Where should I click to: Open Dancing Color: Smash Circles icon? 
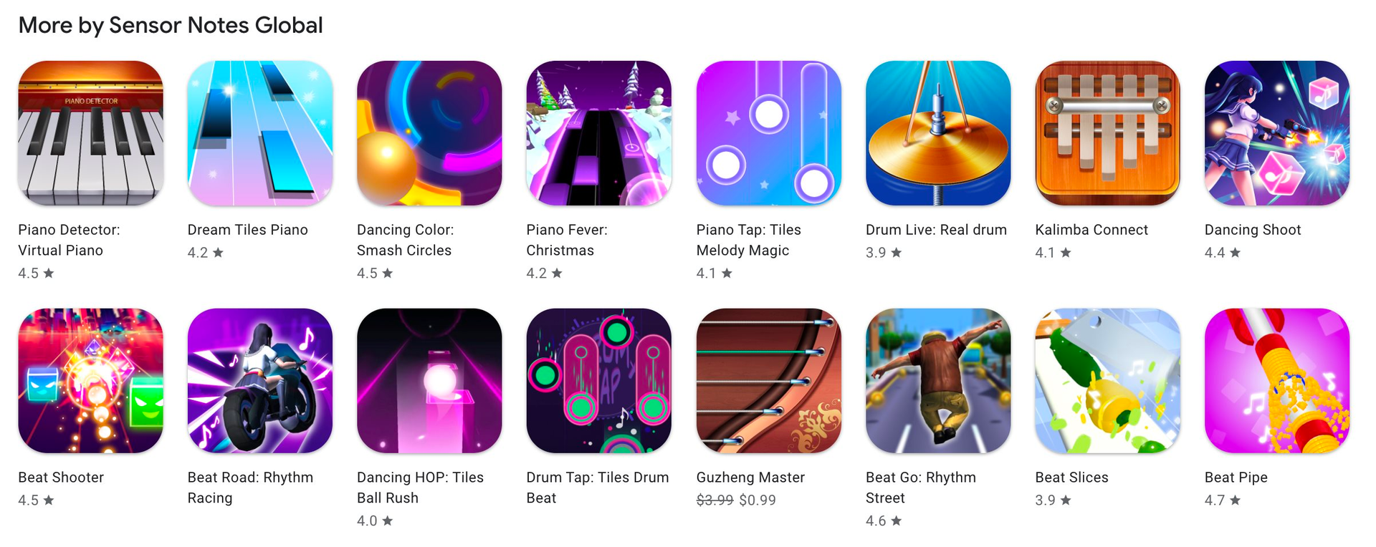click(x=429, y=133)
